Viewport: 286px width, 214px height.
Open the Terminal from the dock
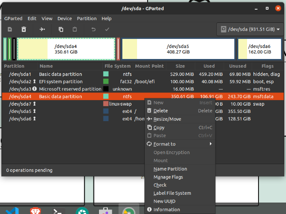[59, 211]
